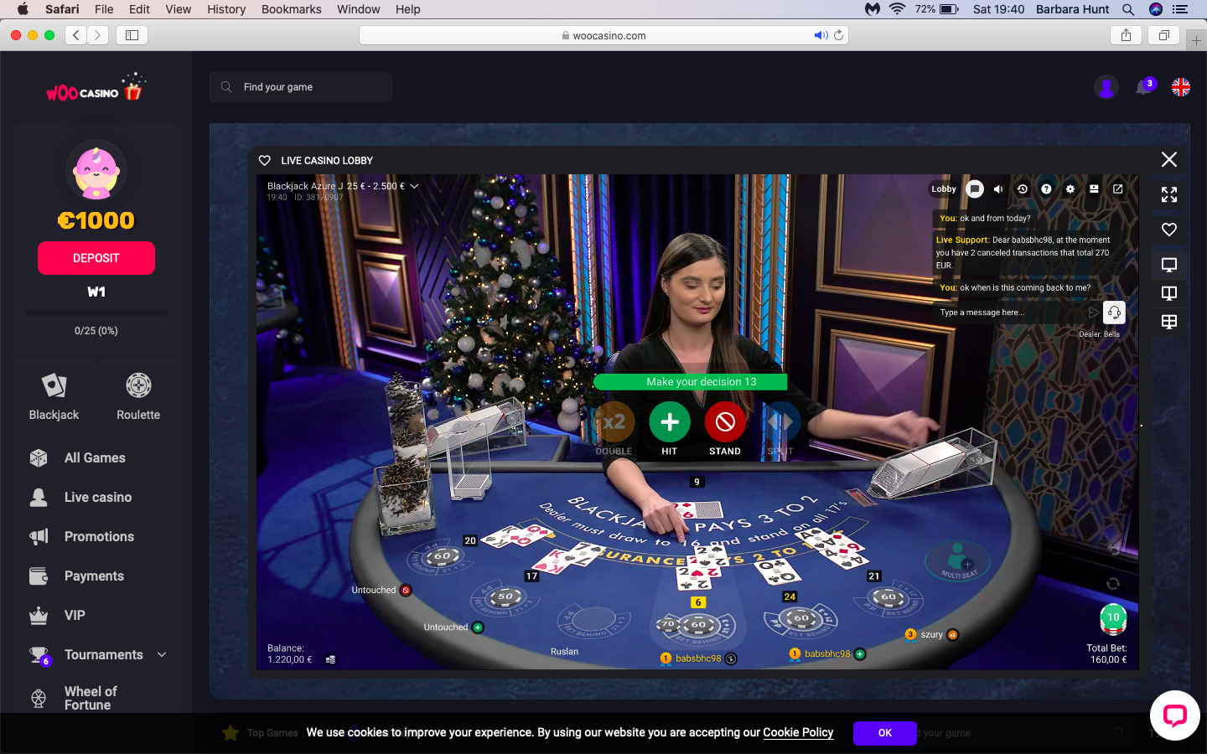Click the DOUBLE x2 button
This screenshot has height=754, width=1207.
click(614, 422)
